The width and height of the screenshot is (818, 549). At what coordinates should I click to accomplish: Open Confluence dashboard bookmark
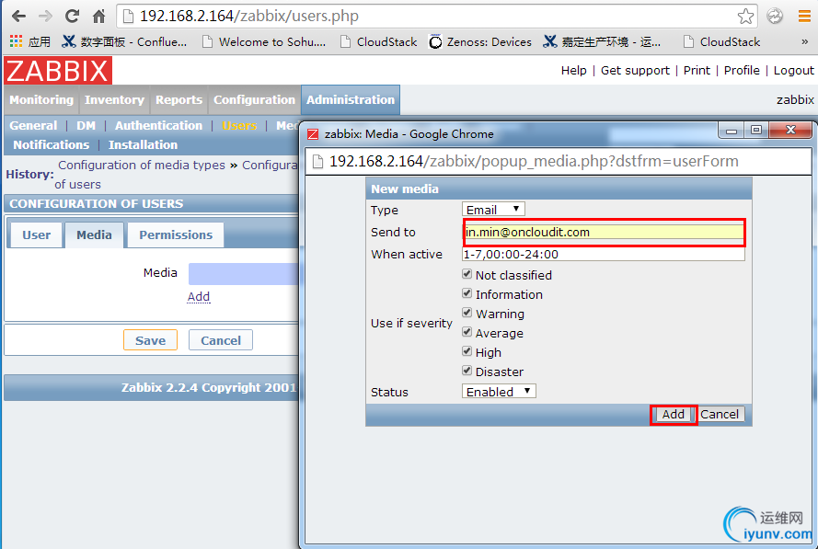point(123,41)
